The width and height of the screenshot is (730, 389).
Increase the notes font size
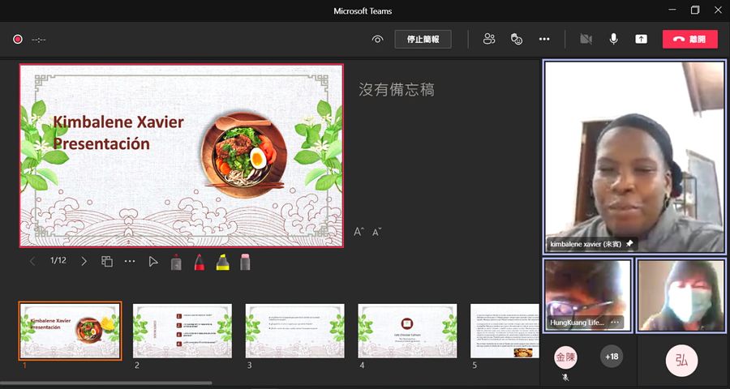click(359, 232)
